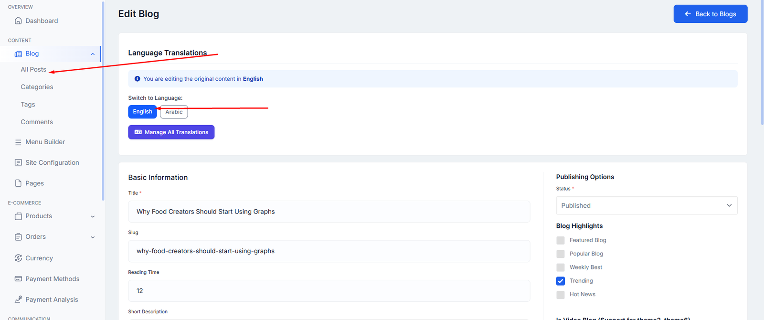Click the Payment Methods card icon
Screen dimensions: 764x320
pyautogui.click(x=18, y=279)
